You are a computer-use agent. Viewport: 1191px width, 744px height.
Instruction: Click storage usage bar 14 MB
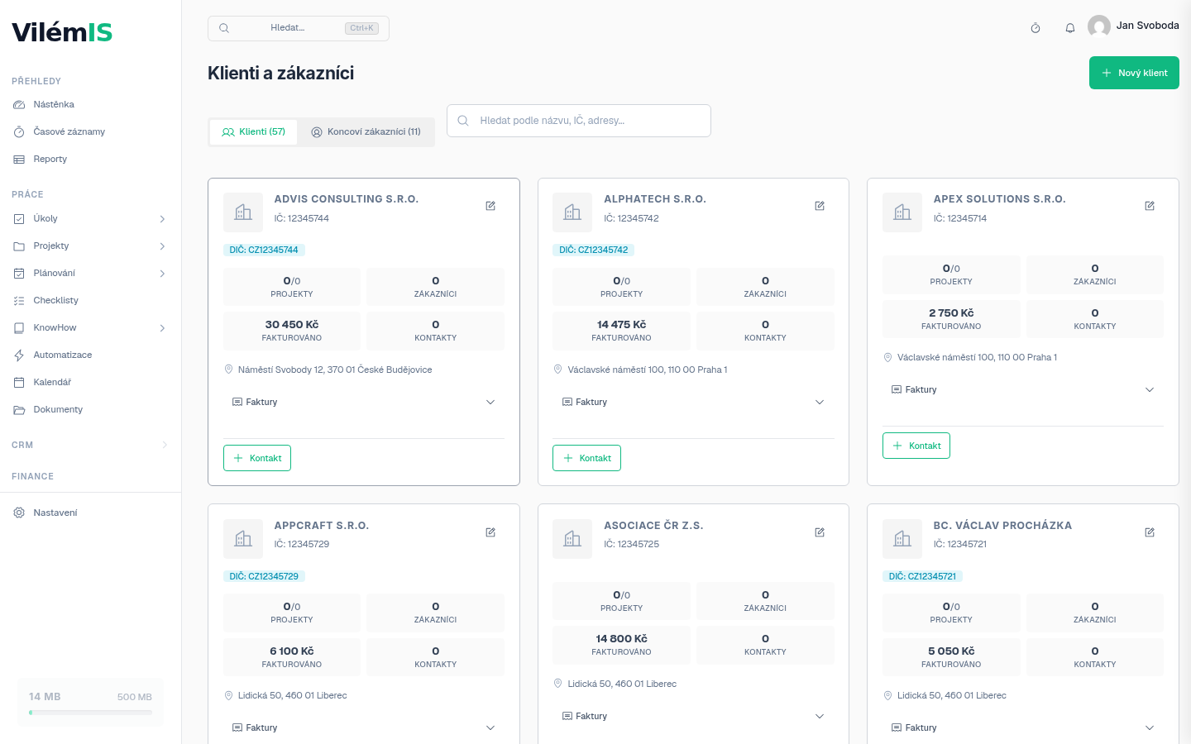click(x=90, y=712)
